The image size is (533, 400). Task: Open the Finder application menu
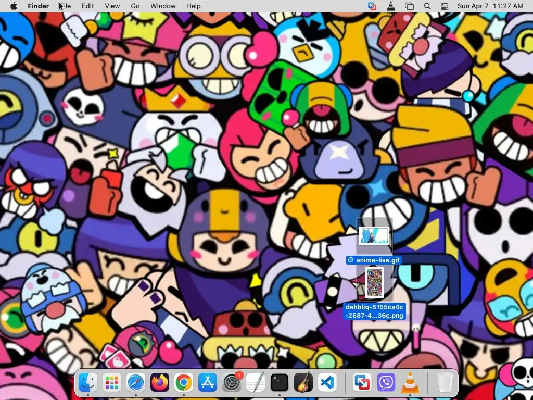[39, 6]
